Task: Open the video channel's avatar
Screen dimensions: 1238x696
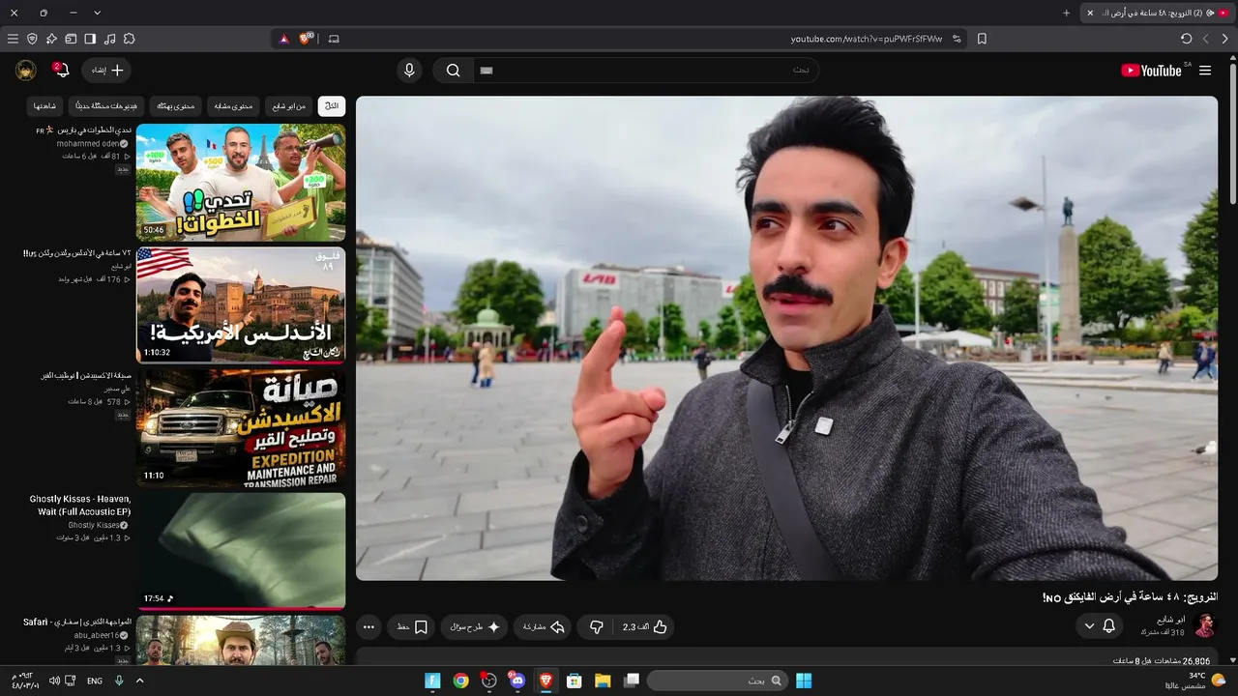Action: click(x=1204, y=625)
